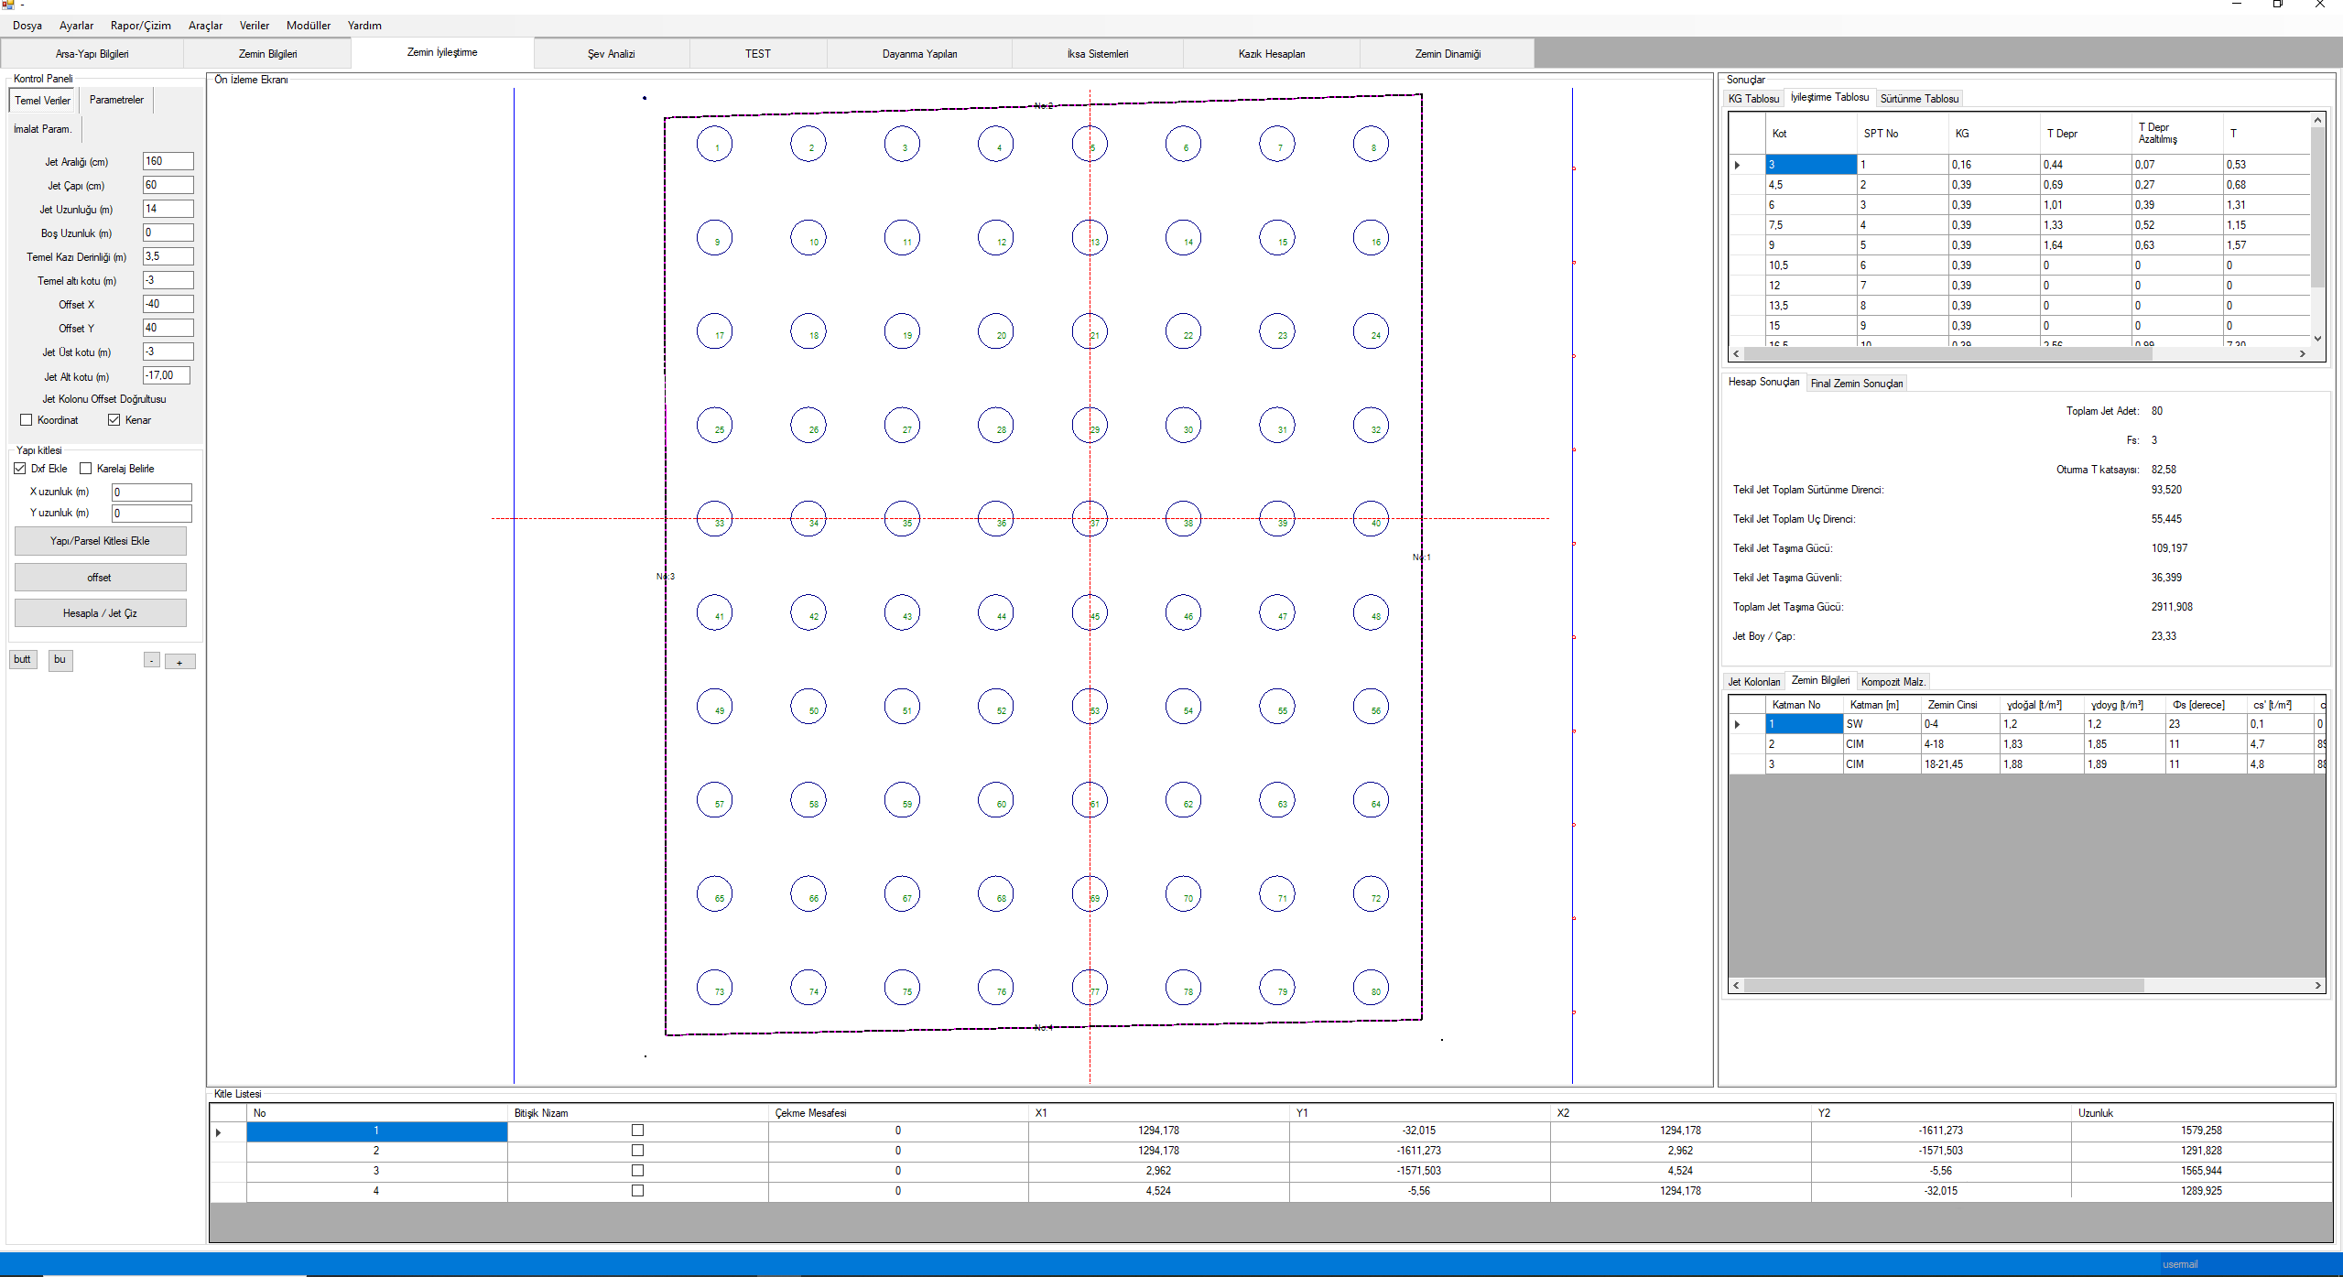The height and width of the screenshot is (1277, 2343).
Task: Open the Veriler menu
Action: click(x=254, y=26)
